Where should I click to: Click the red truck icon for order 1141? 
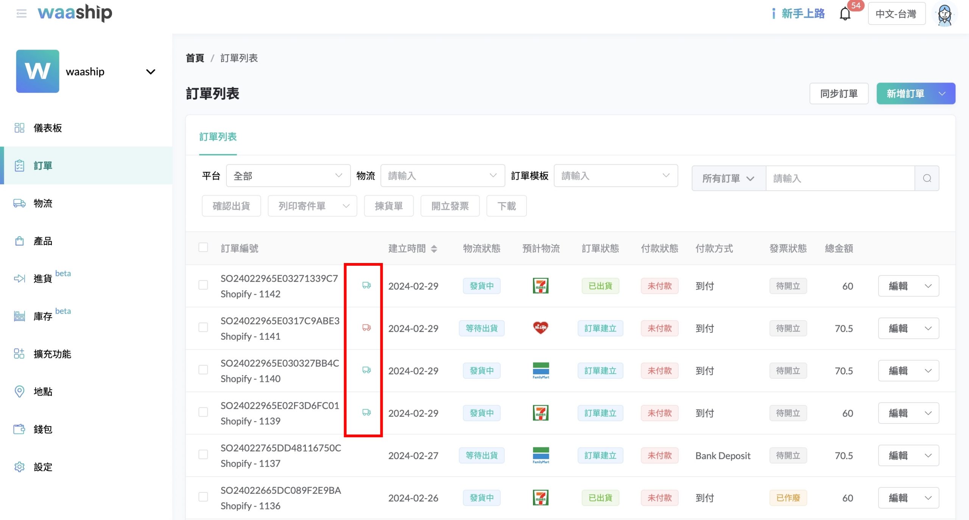(366, 327)
